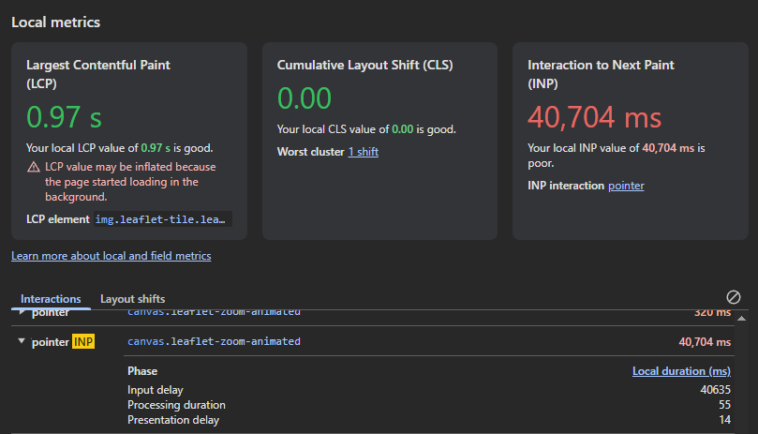Click the '1 shift' worst cluster link
Screen dimensions: 758x434
coord(363,152)
